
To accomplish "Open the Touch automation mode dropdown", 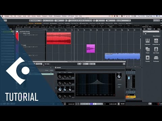I will pyautogui.click(x=59, y=21).
